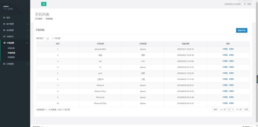Edit the iPhone 6S Plus entry
Screen dimensions: 258x127
pyautogui.click(x=225, y=103)
